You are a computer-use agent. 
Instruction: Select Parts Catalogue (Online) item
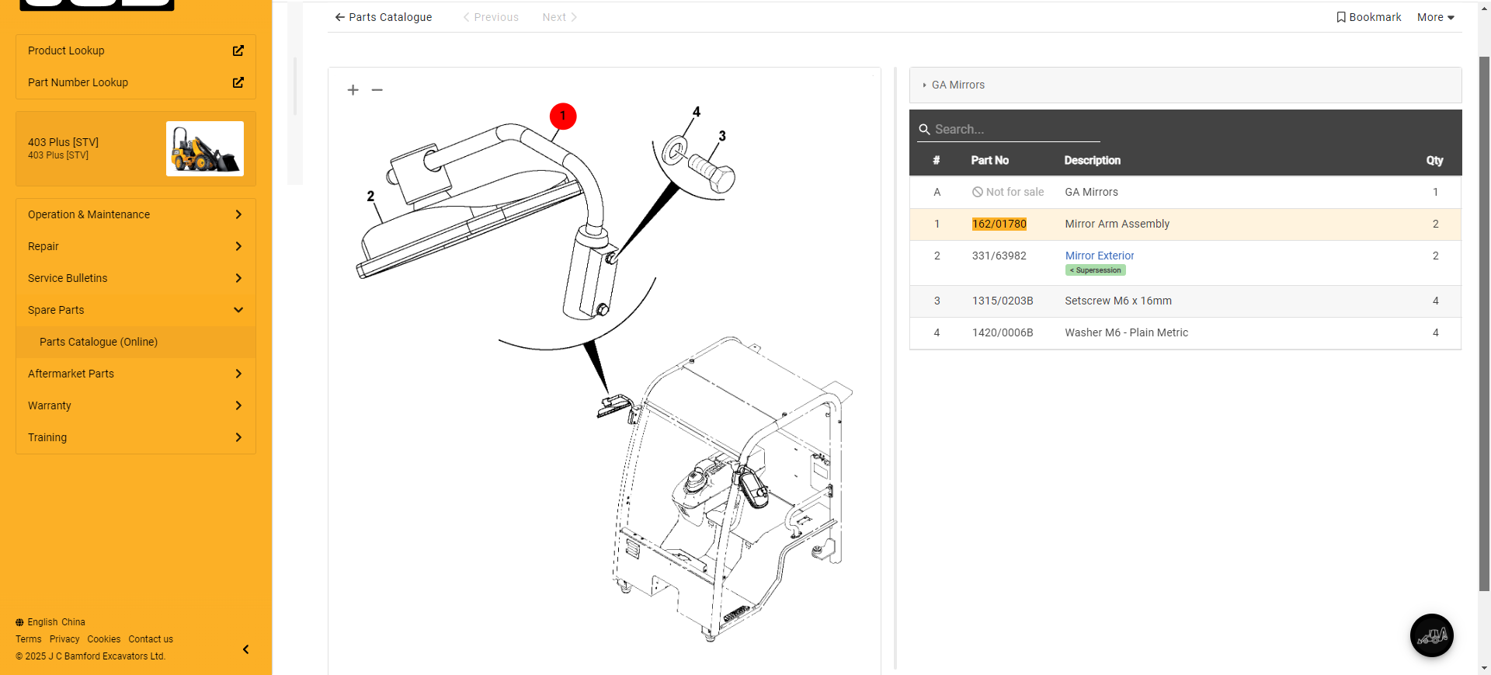click(x=99, y=342)
